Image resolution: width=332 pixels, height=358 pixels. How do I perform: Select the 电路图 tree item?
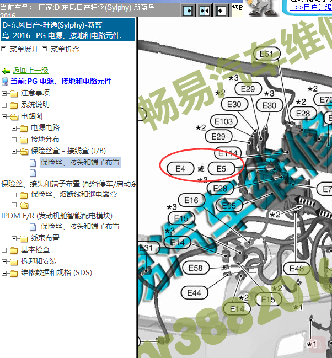point(31,116)
